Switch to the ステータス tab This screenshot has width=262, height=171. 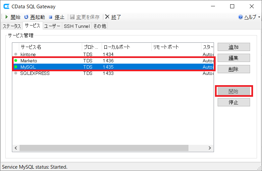click(x=12, y=26)
